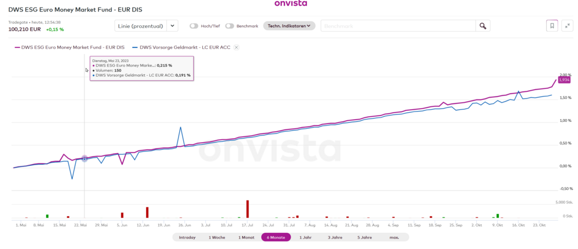Click the 100,210 EUR price text
The width and height of the screenshot is (578, 249).
coord(25,29)
